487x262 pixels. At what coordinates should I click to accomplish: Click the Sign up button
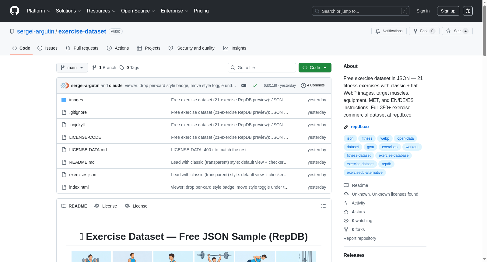(448, 11)
